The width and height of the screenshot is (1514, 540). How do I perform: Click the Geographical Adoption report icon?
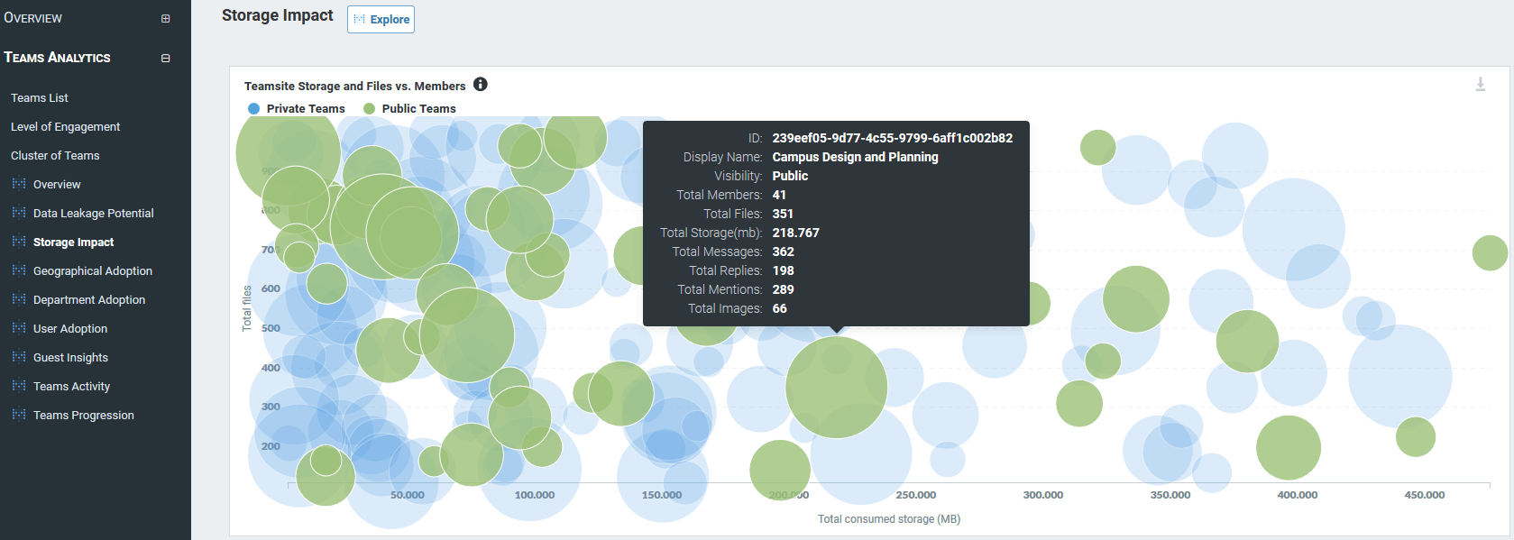coord(19,270)
